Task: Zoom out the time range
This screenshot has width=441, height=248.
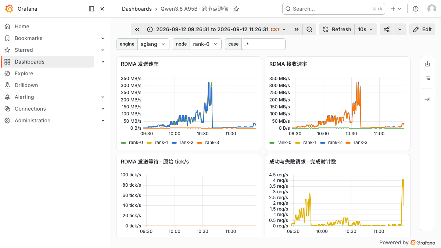Action: coord(309,29)
